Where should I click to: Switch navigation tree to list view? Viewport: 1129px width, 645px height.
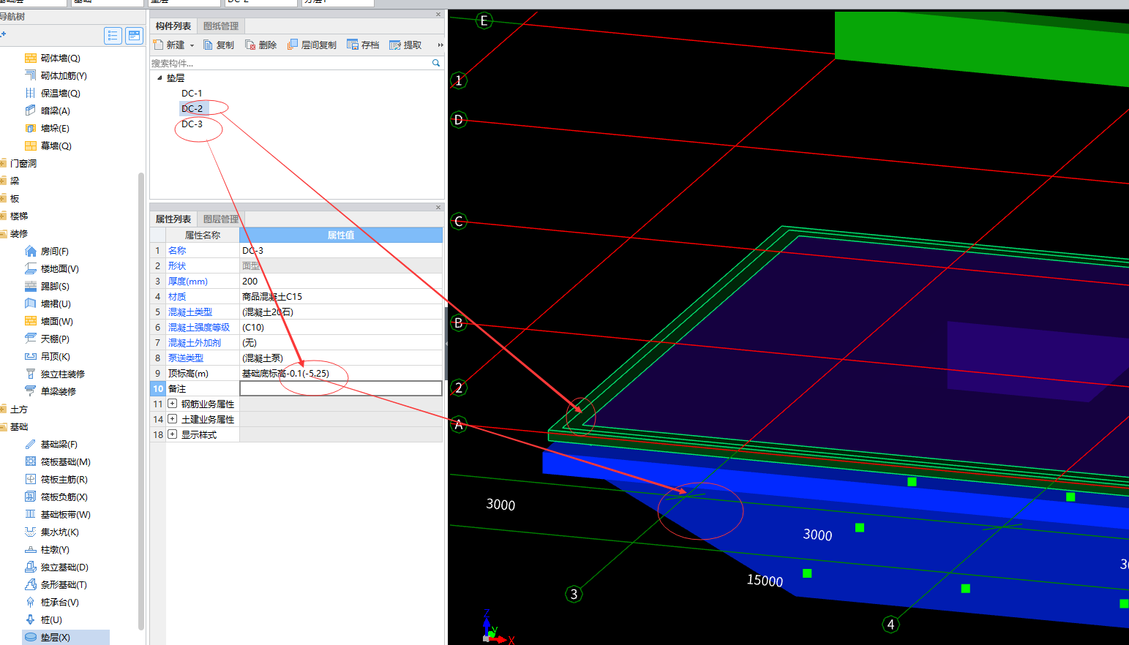click(113, 35)
